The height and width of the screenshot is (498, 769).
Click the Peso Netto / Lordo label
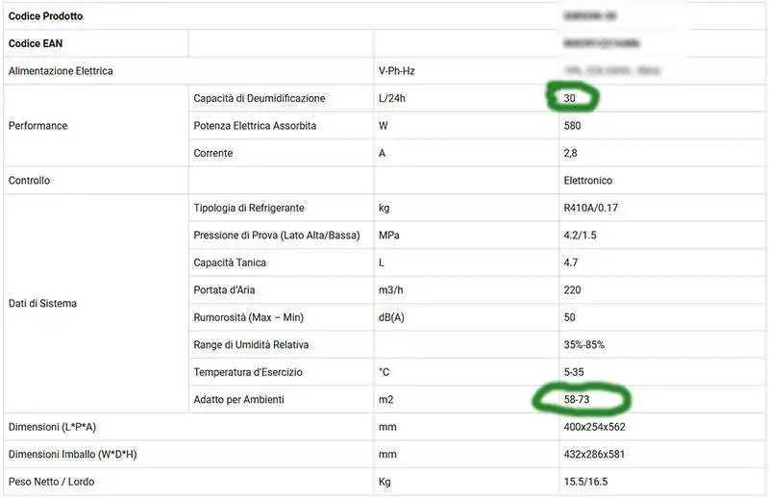click(x=52, y=481)
